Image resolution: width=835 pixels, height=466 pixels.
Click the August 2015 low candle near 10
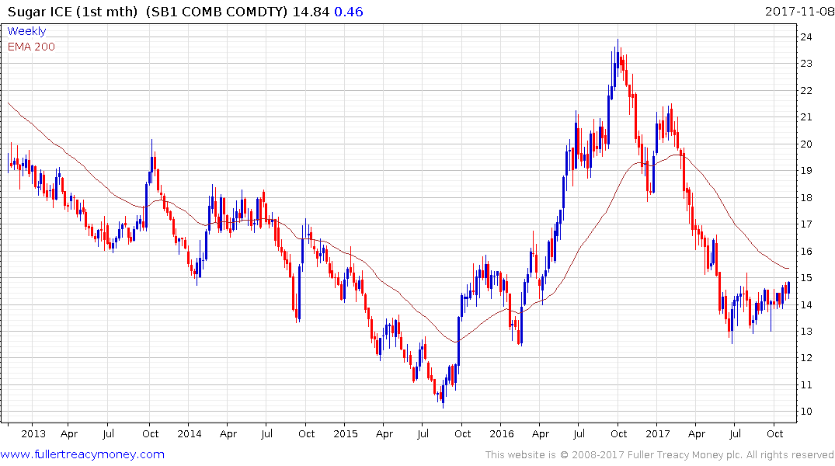443,395
